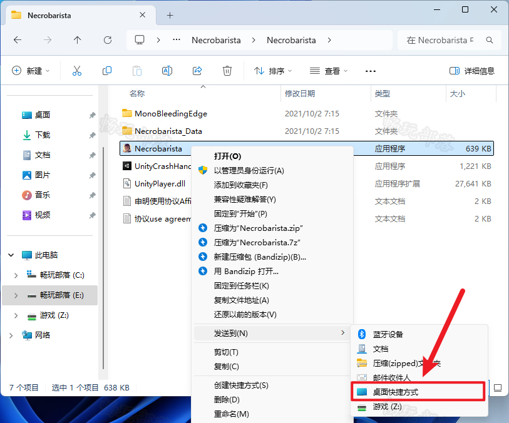Click the first Necrobarista breadcrumb
The width and height of the screenshot is (509, 423).
tap(216, 40)
